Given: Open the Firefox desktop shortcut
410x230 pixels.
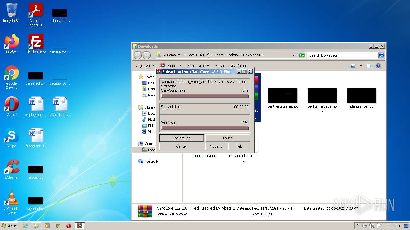Looking at the screenshot, I should tap(12, 44).
